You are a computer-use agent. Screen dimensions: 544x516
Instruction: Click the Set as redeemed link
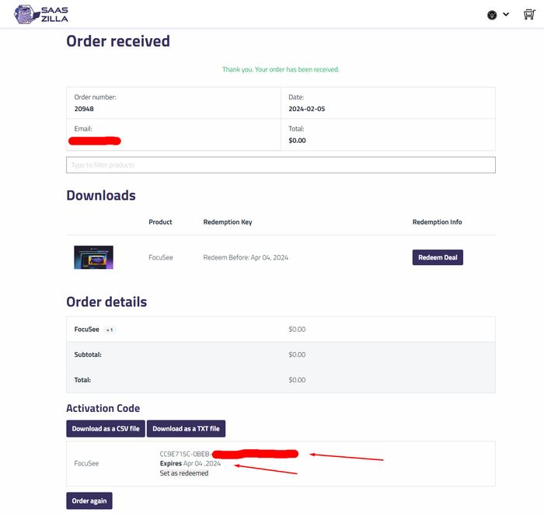[x=184, y=472]
